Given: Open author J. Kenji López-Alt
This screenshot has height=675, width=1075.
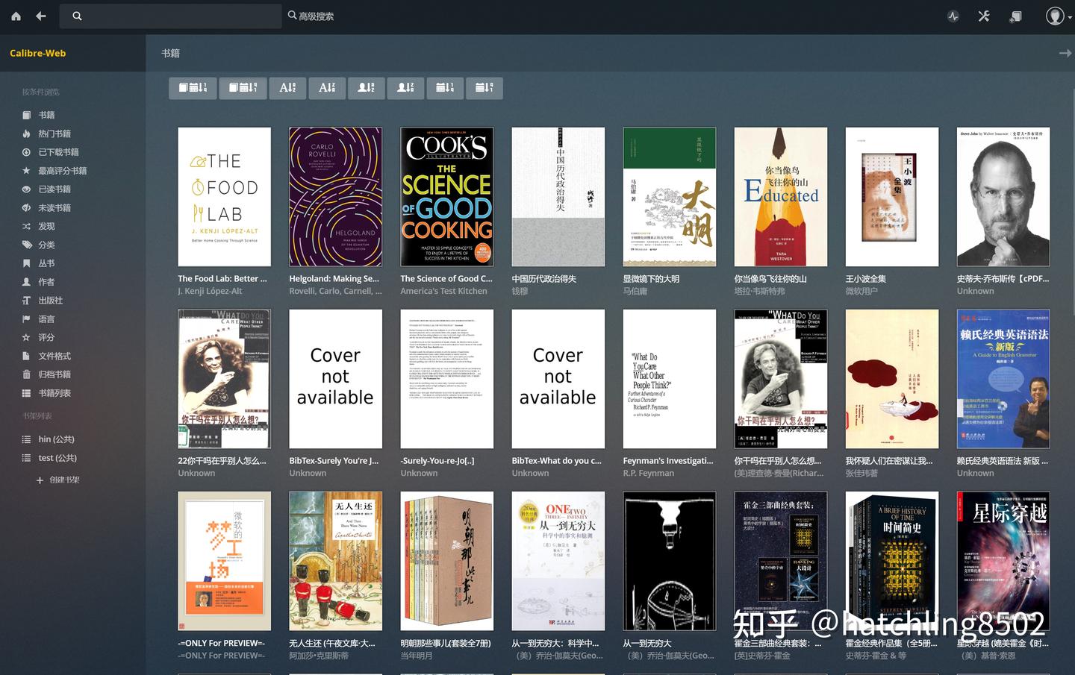Looking at the screenshot, I should 210,291.
